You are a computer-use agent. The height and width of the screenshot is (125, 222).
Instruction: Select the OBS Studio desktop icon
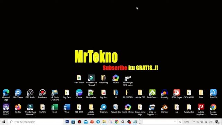tap(30, 94)
